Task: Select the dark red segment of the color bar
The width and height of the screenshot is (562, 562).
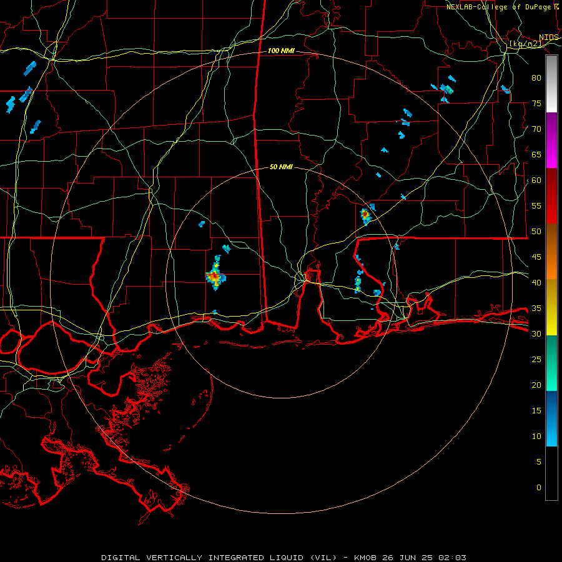Action: pos(551,195)
